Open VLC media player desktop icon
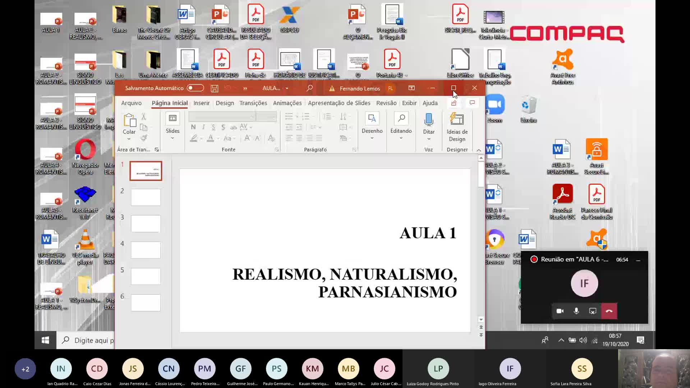Image resolution: width=690 pixels, height=388 pixels. click(85, 247)
